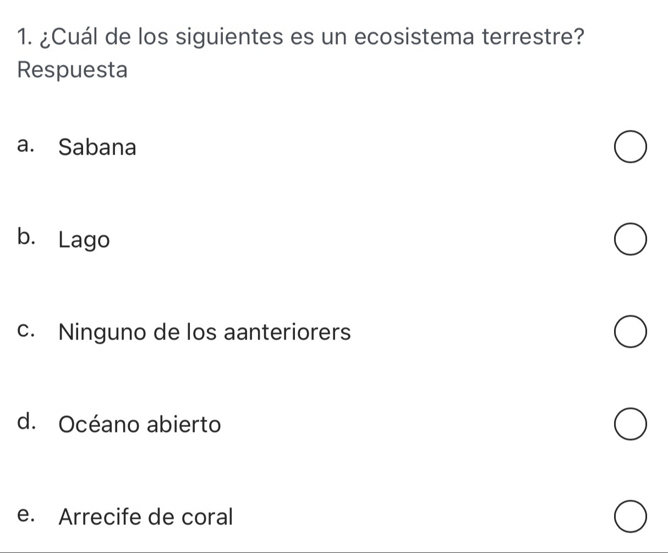Screen dimensions: 668x553
Task: Click the Sabana answer text
Action: click(x=97, y=147)
